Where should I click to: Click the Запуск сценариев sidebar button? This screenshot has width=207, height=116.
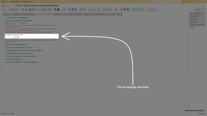197,13
